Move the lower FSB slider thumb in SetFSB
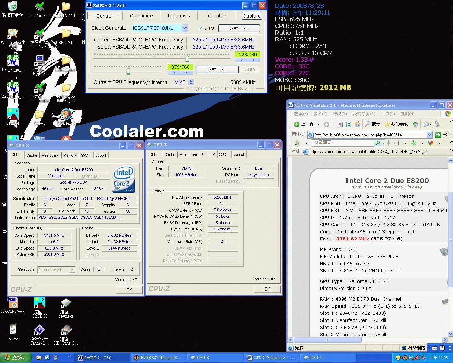The height and width of the screenshot is (363, 453). (x=128, y=71)
